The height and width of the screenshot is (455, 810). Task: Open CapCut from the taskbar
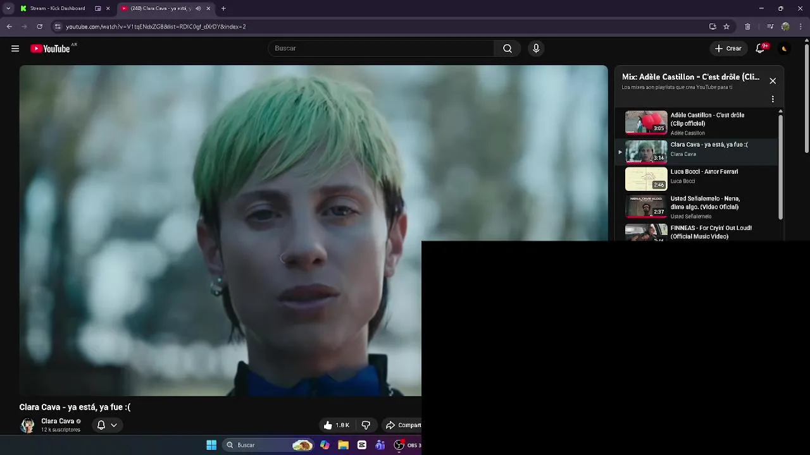[x=362, y=445]
